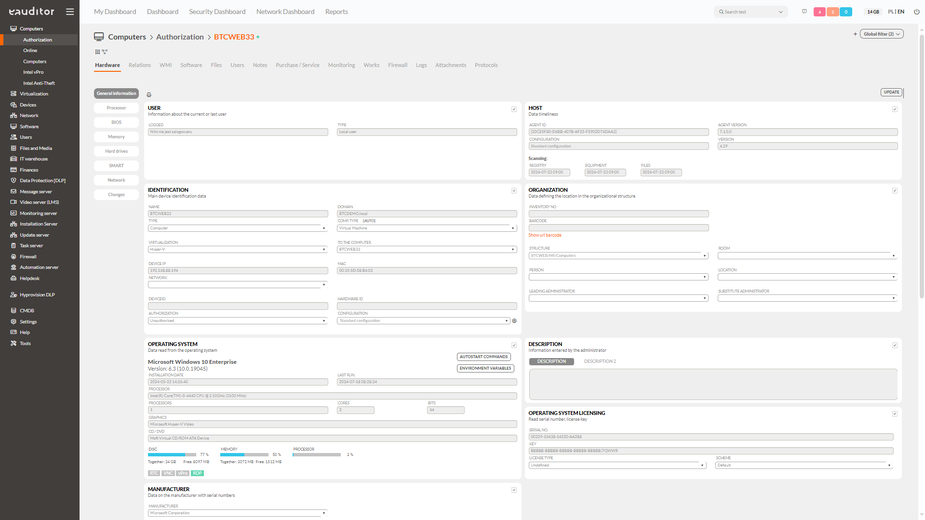Click the power logout icon
925x520 pixels.
(x=916, y=12)
